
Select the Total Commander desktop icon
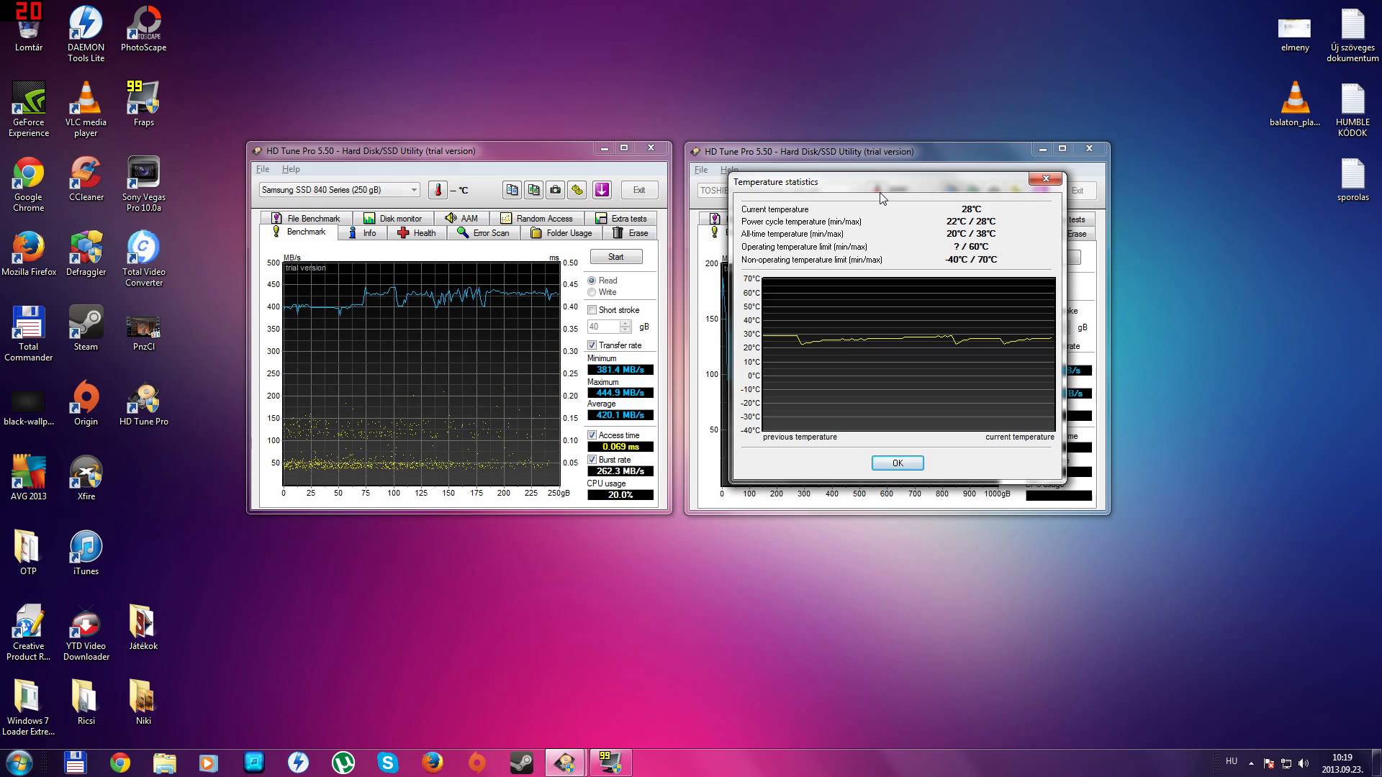click(29, 333)
